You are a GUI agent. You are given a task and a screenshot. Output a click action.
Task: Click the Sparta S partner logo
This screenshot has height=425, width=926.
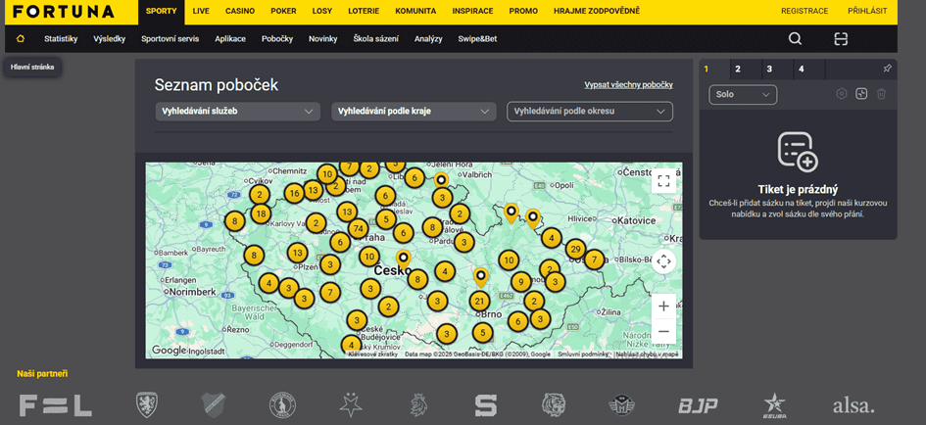pos(485,405)
